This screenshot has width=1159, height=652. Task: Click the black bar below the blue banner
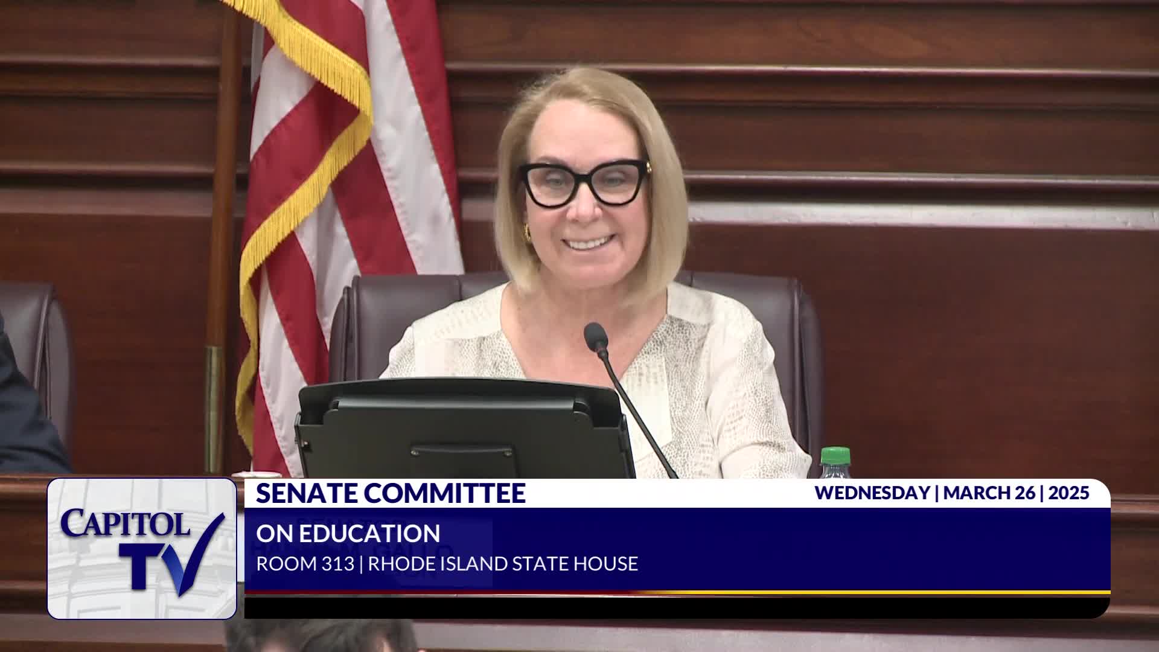coord(676,607)
